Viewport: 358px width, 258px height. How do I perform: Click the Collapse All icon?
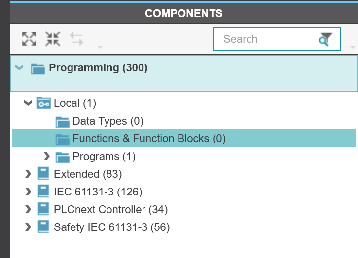coord(53,39)
